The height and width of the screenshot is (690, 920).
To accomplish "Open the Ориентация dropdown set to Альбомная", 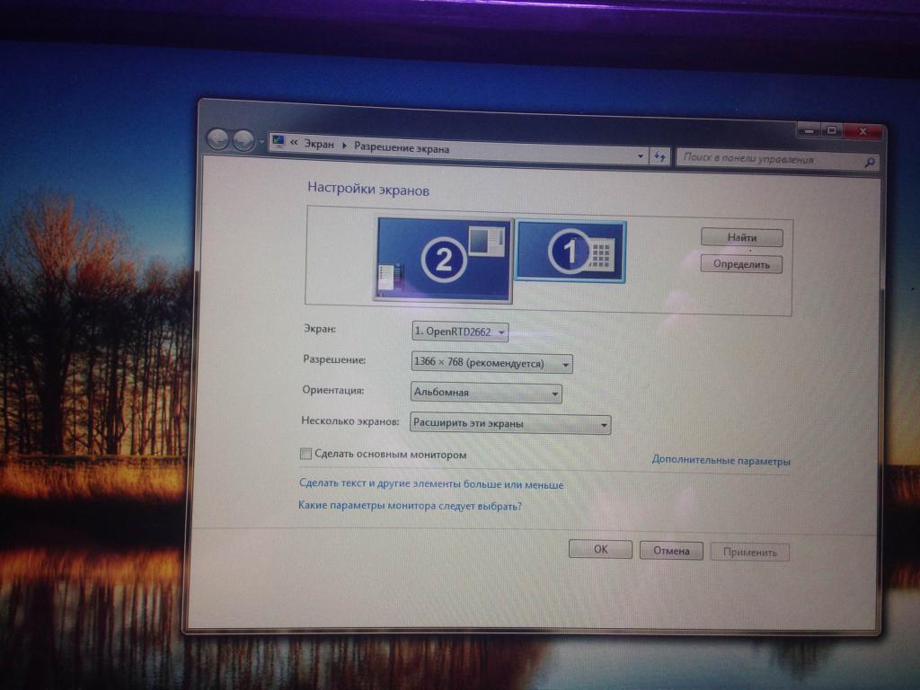I will point(486,394).
